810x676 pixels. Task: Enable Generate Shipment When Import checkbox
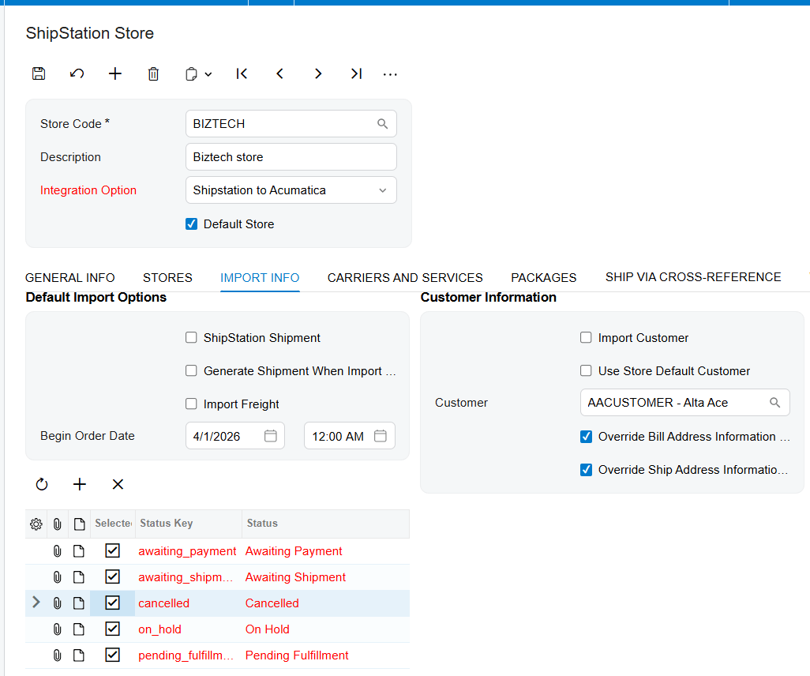click(x=191, y=370)
